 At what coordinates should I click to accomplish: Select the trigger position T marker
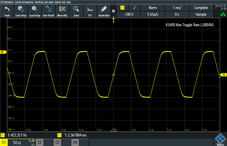click(114, 21)
